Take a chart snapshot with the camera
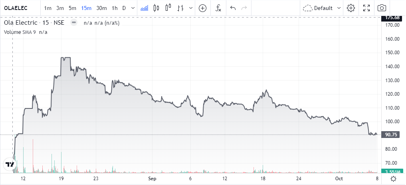The height and width of the screenshot is (185, 406). pyautogui.click(x=382, y=8)
